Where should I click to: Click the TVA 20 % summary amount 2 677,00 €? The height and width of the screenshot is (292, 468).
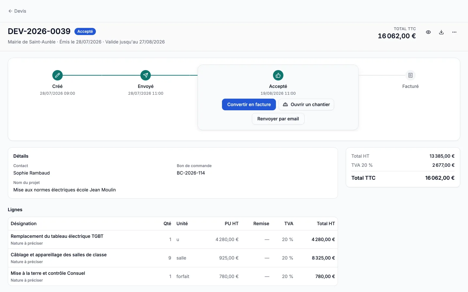[443, 165]
